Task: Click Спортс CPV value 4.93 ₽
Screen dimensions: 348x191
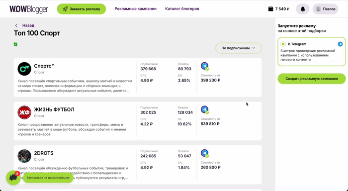Action: 147,81
